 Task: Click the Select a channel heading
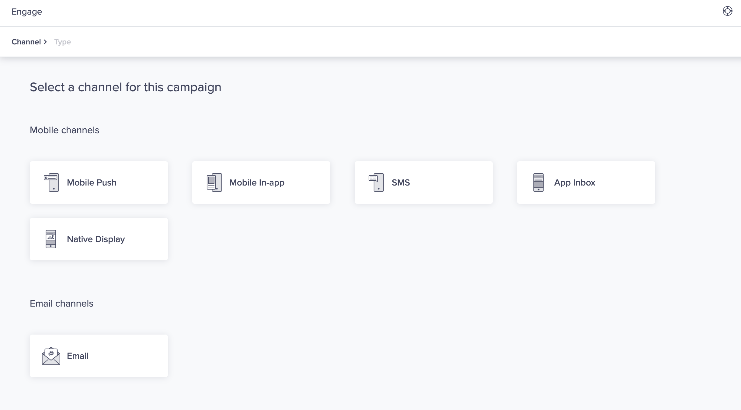click(x=125, y=87)
